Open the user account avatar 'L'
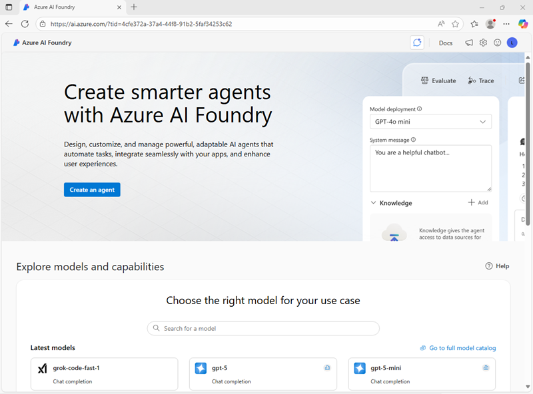533x394 pixels. pyautogui.click(x=512, y=43)
